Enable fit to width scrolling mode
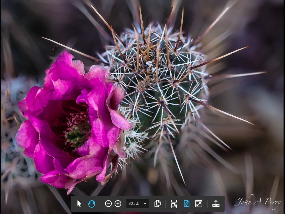The height and width of the screenshot is (214, 285). click(x=174, y=204)
